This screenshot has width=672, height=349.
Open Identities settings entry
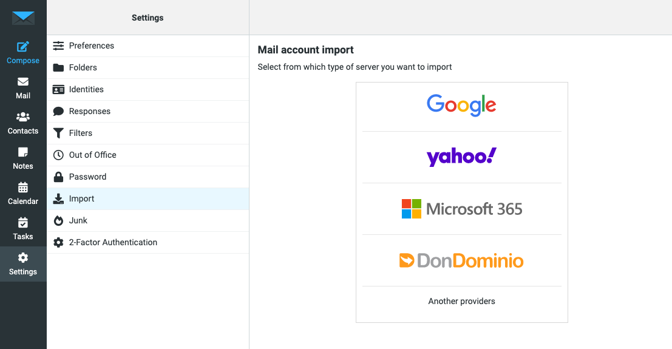(x=148, y=90)
